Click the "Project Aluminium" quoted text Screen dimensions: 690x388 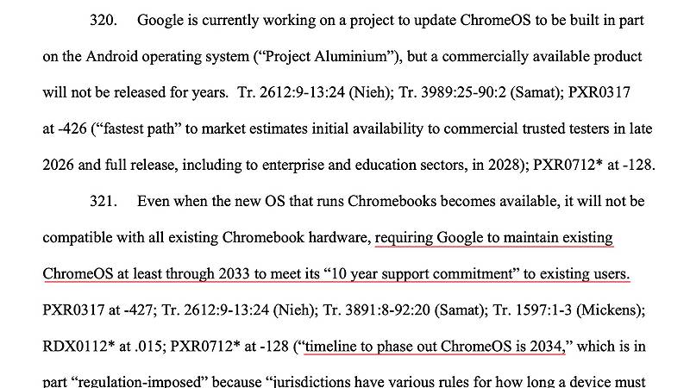tap(329, 56)
